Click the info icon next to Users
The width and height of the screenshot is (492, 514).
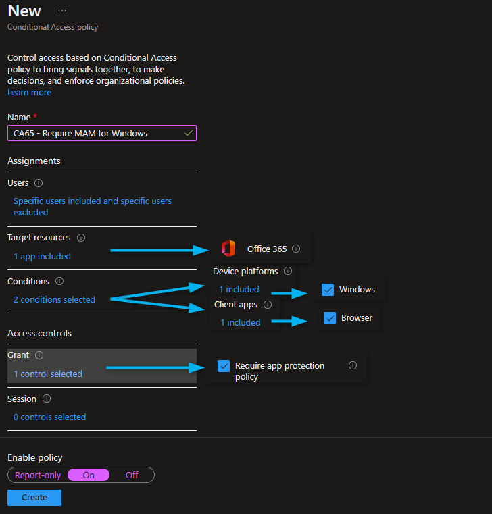click(39, 183)
